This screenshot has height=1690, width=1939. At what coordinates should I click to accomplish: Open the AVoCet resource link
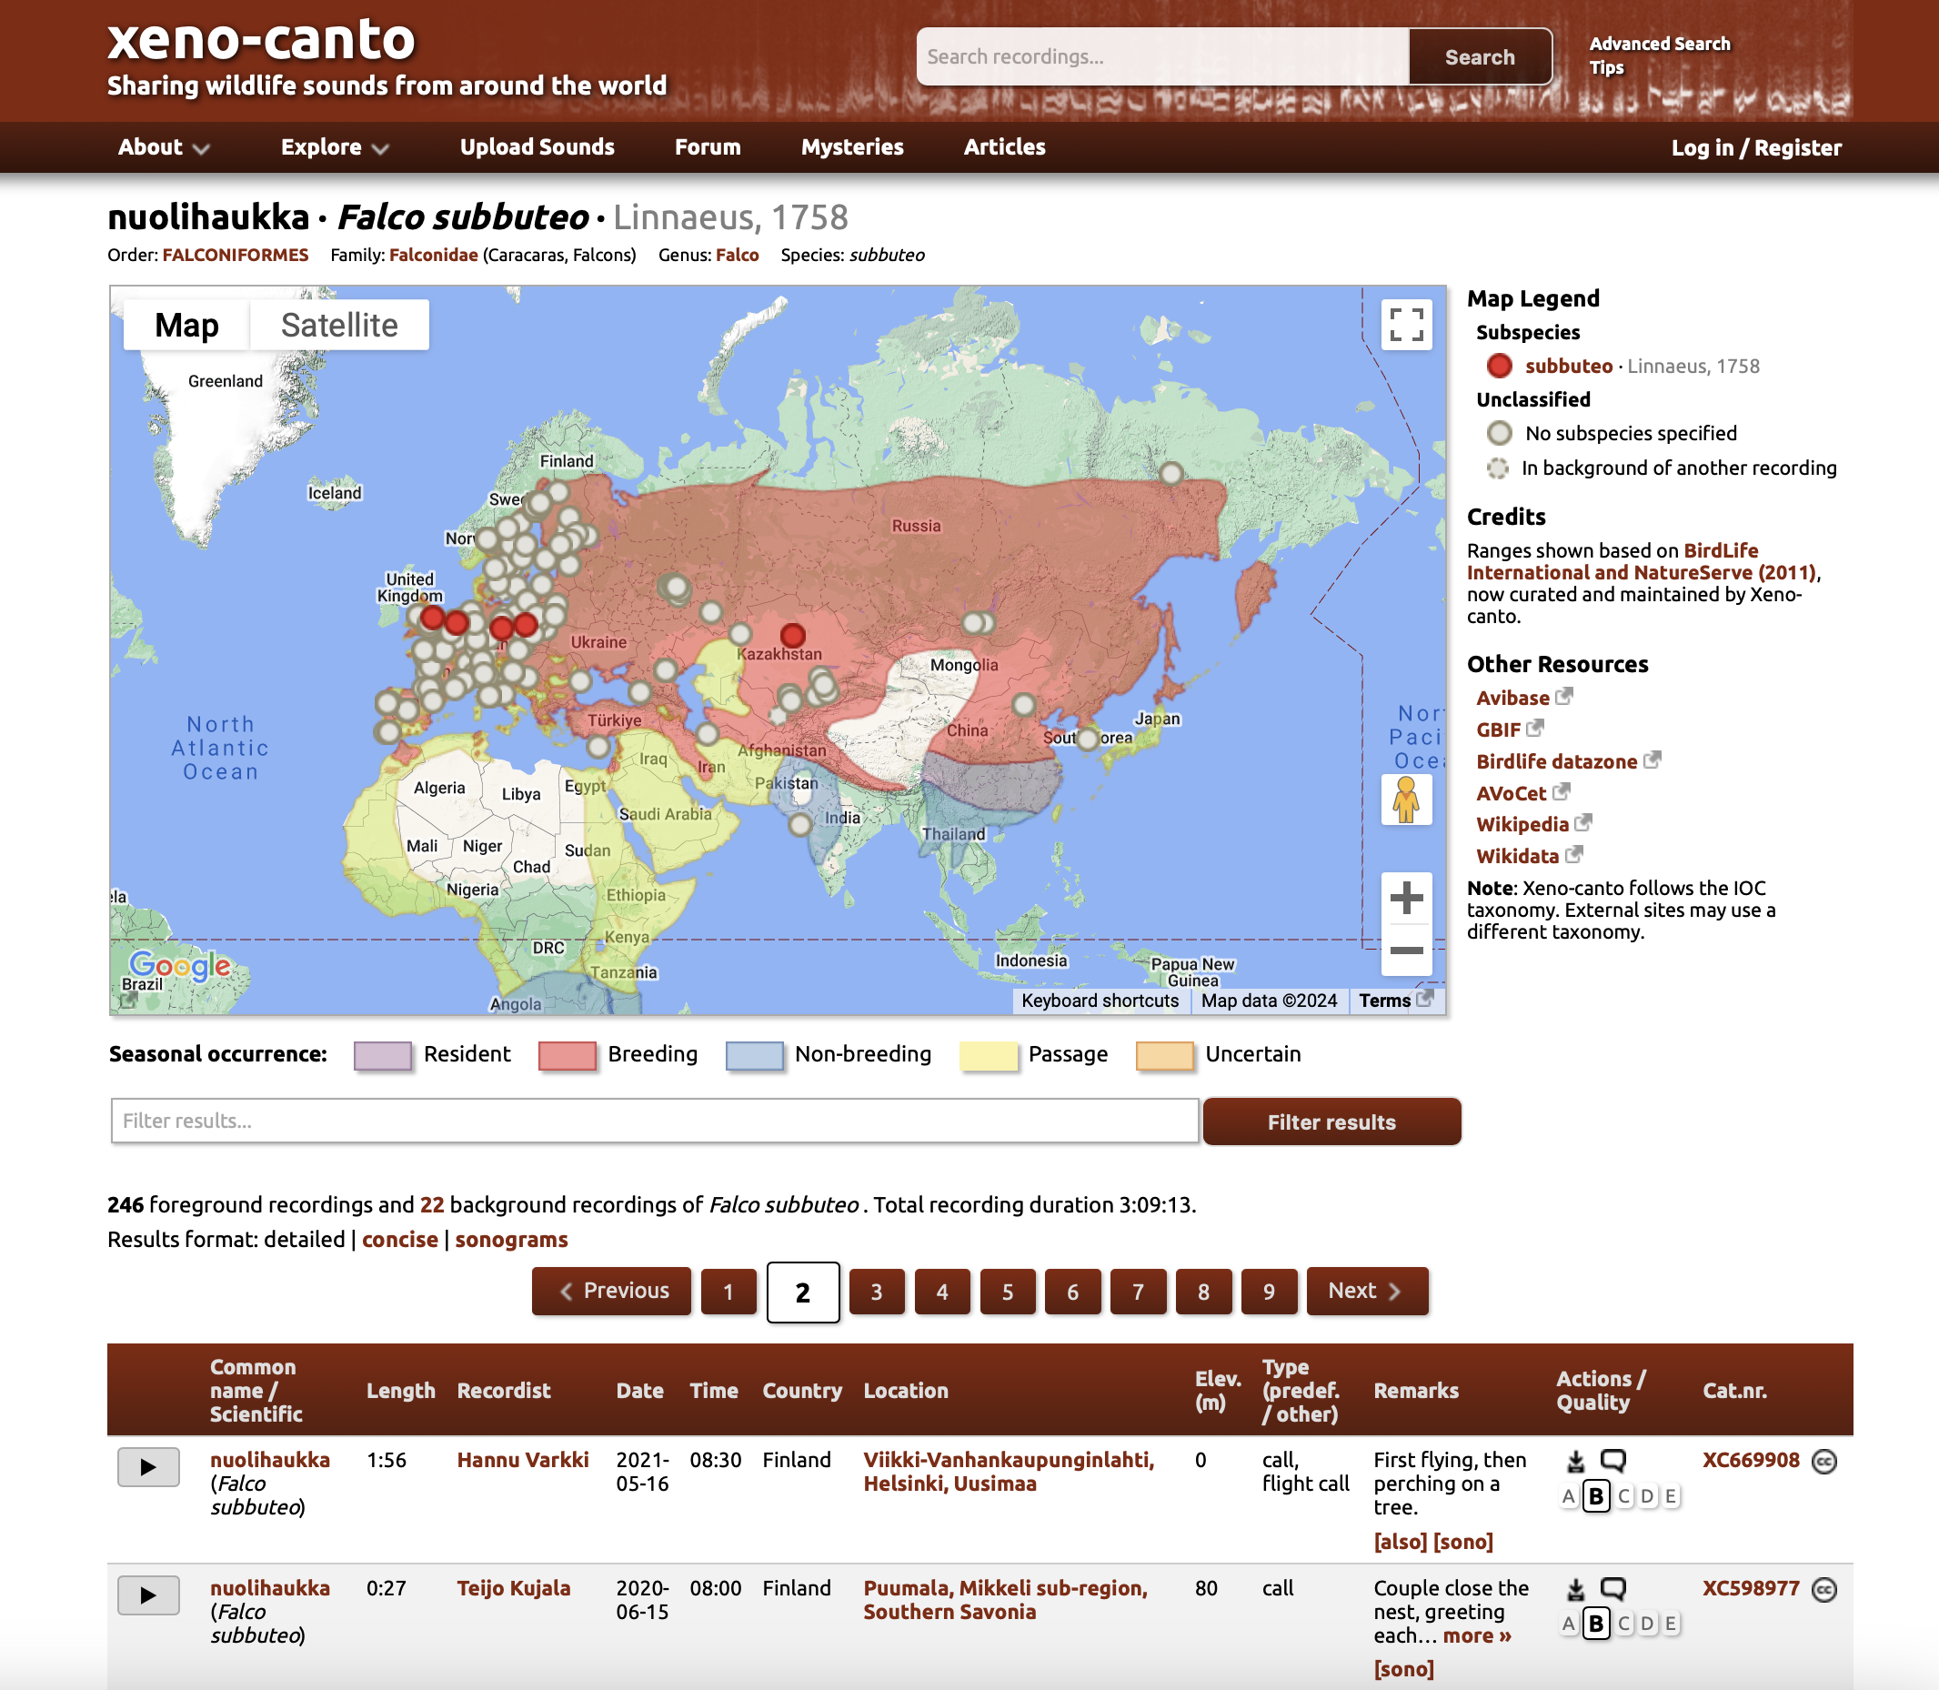1522,793
